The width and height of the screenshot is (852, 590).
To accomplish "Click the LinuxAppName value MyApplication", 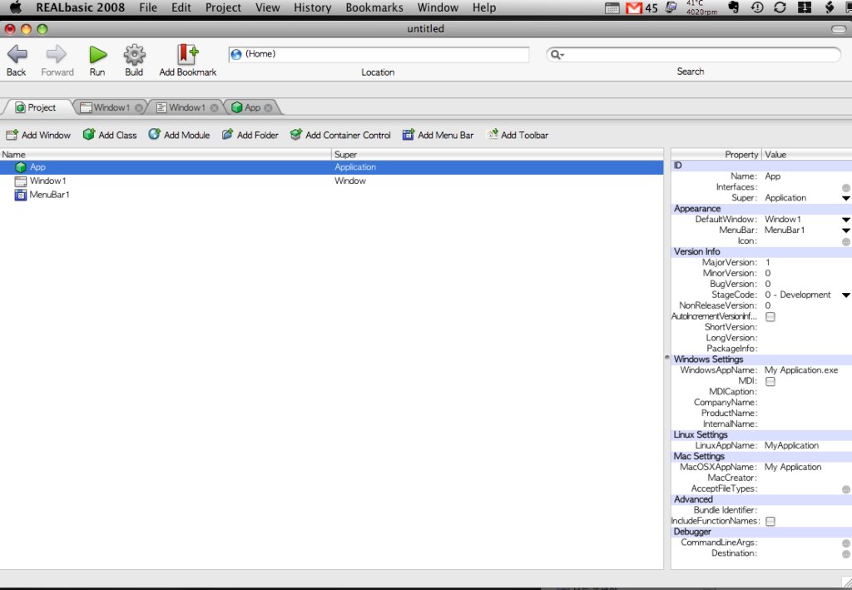I will click(791, 446).
